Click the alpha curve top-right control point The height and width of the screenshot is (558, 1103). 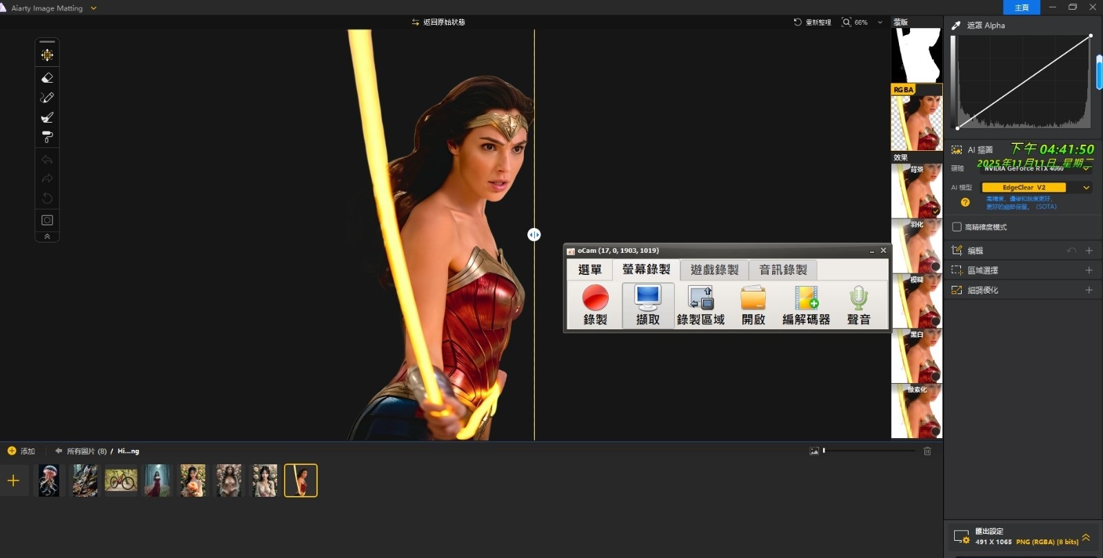1091,36
